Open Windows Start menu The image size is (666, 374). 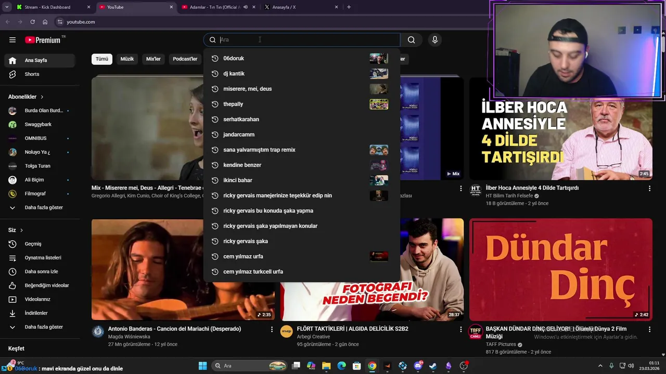pyautogui.click(x=203, y=366)
